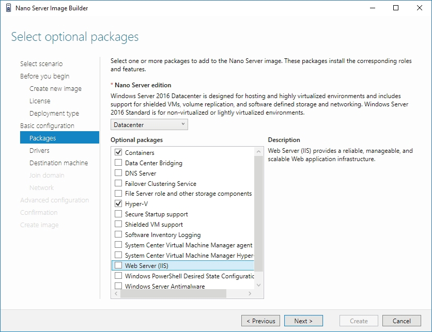Enable the Web Server (IIS) checkbox

(x=118, y=266)
